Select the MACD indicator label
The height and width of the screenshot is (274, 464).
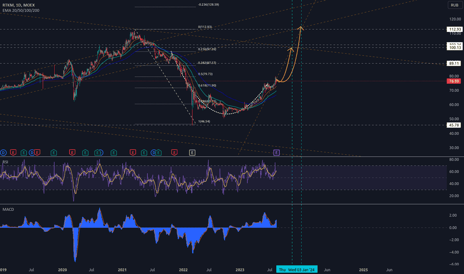click(8, 209)
